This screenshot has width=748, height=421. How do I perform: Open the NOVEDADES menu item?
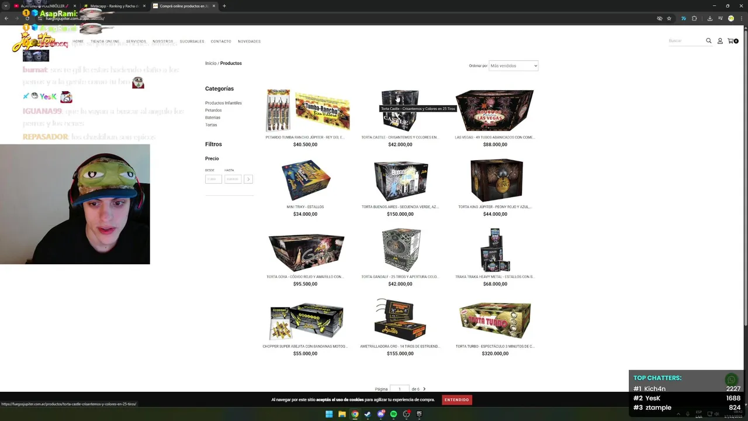[249, 42]
